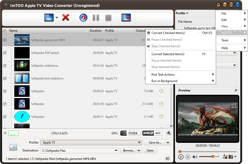Sort list by Profile column header
This screenshot has height=164, width=248.
(x=120, y=31)
